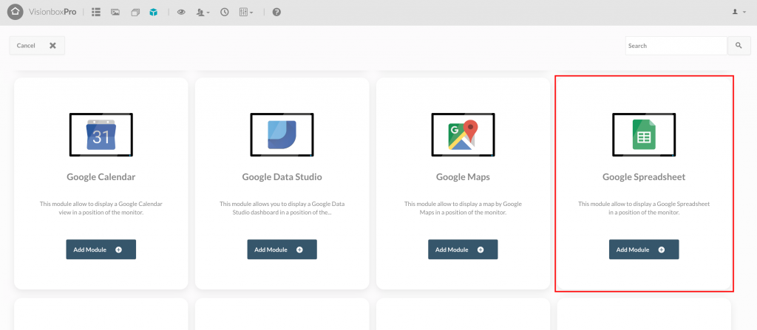Open the user account menu at top right
The height and width of the screenshot is (330, 757).
739,12
